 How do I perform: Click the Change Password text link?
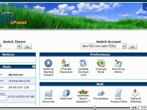[x=66, y=71]
